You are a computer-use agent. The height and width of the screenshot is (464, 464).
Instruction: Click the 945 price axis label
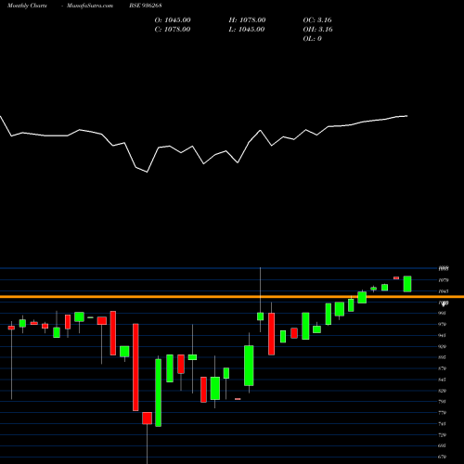coord(443,335)
